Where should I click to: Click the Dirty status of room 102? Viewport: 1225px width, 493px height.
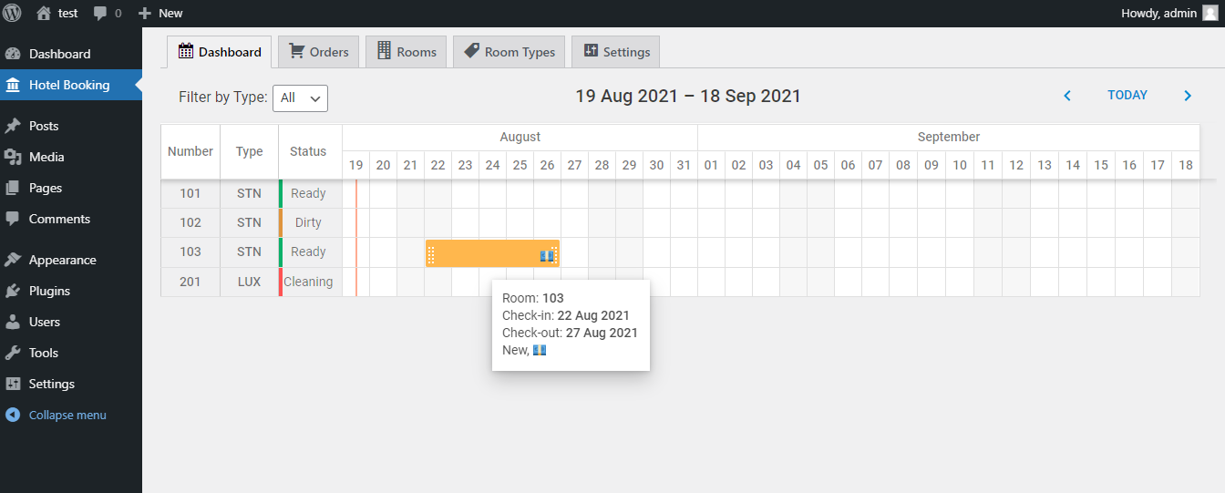[x=308, y=222]
